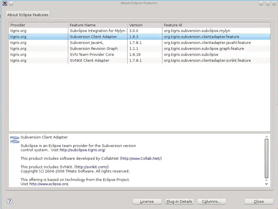The height and width of the screenshot is (209, 278).
Task: Select the About Eclipse Features tab
Action: tap(28, 15)
